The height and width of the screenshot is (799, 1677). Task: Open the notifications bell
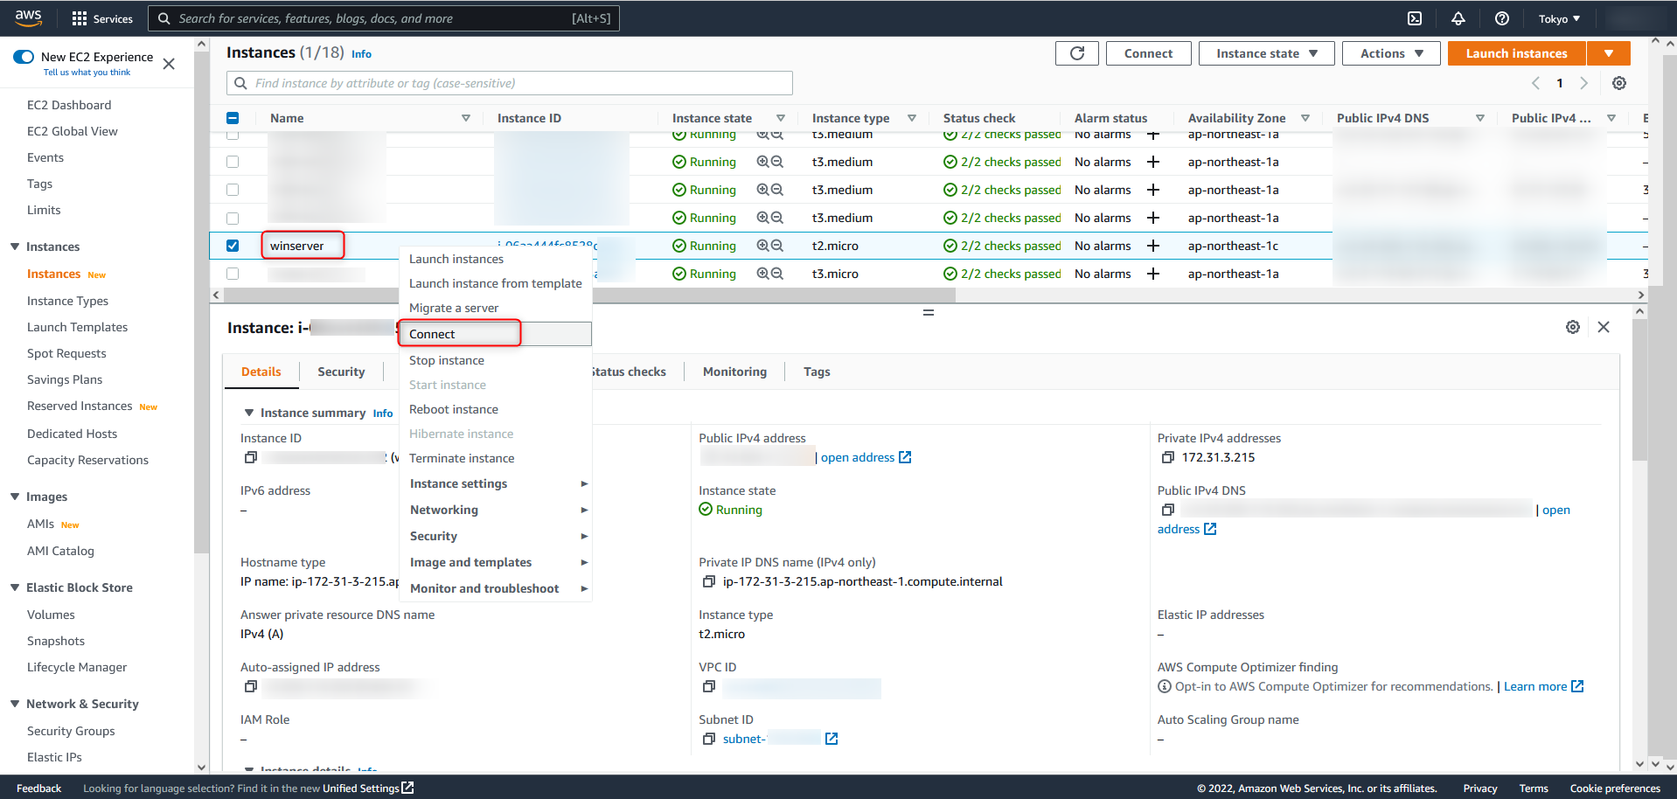coord(1458,18)
